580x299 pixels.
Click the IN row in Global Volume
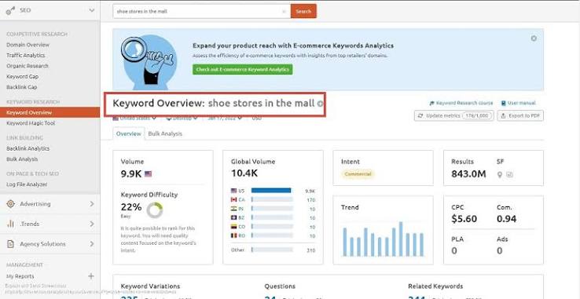click(x=273, y=209)
